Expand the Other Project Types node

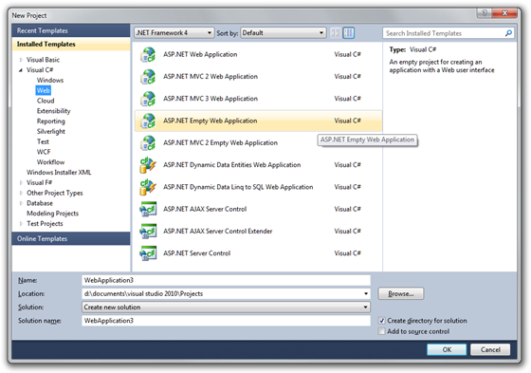point(21,193)
